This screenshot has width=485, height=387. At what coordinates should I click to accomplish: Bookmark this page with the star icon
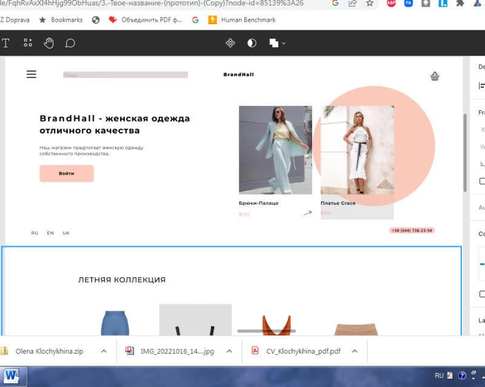click(x=370, y=4)
